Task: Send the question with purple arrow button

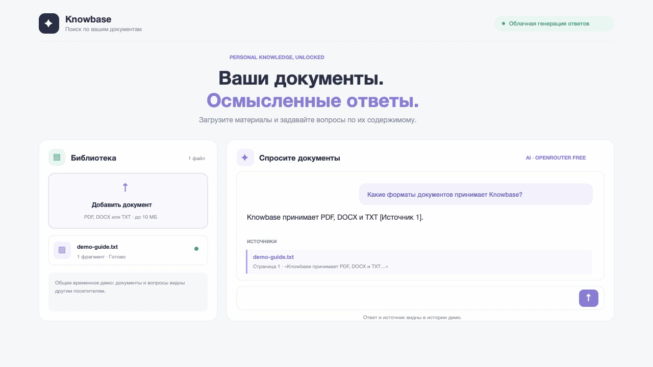Action: tap(589, 298)
